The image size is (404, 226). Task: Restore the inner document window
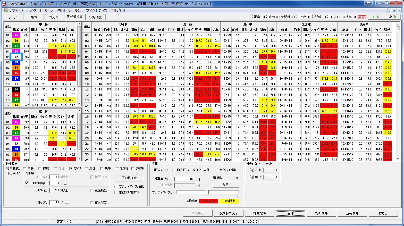394,10
